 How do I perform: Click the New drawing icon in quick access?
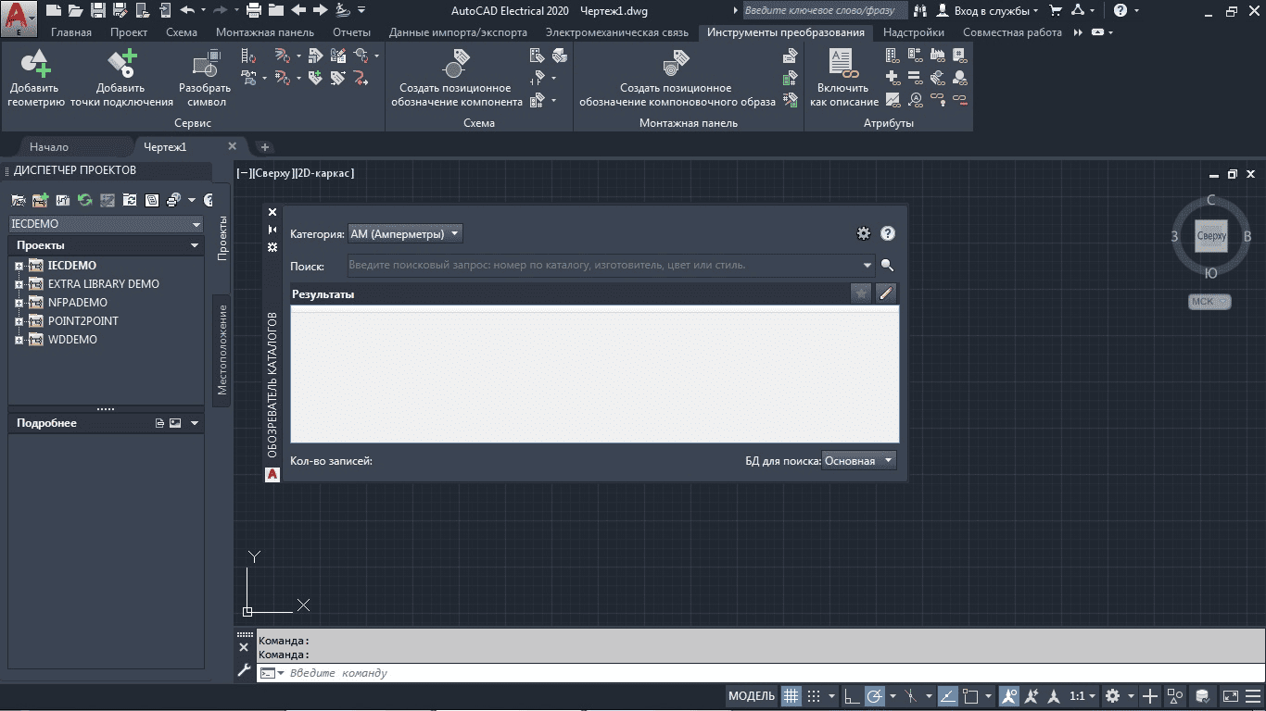[54, 10]
